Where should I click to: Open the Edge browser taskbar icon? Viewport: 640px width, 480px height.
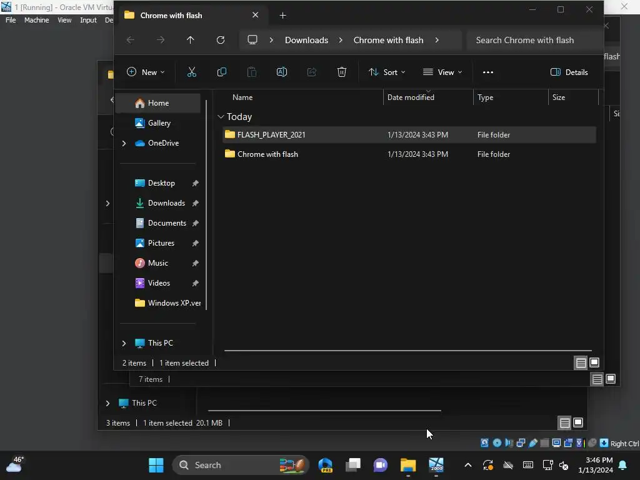point(326,465)
